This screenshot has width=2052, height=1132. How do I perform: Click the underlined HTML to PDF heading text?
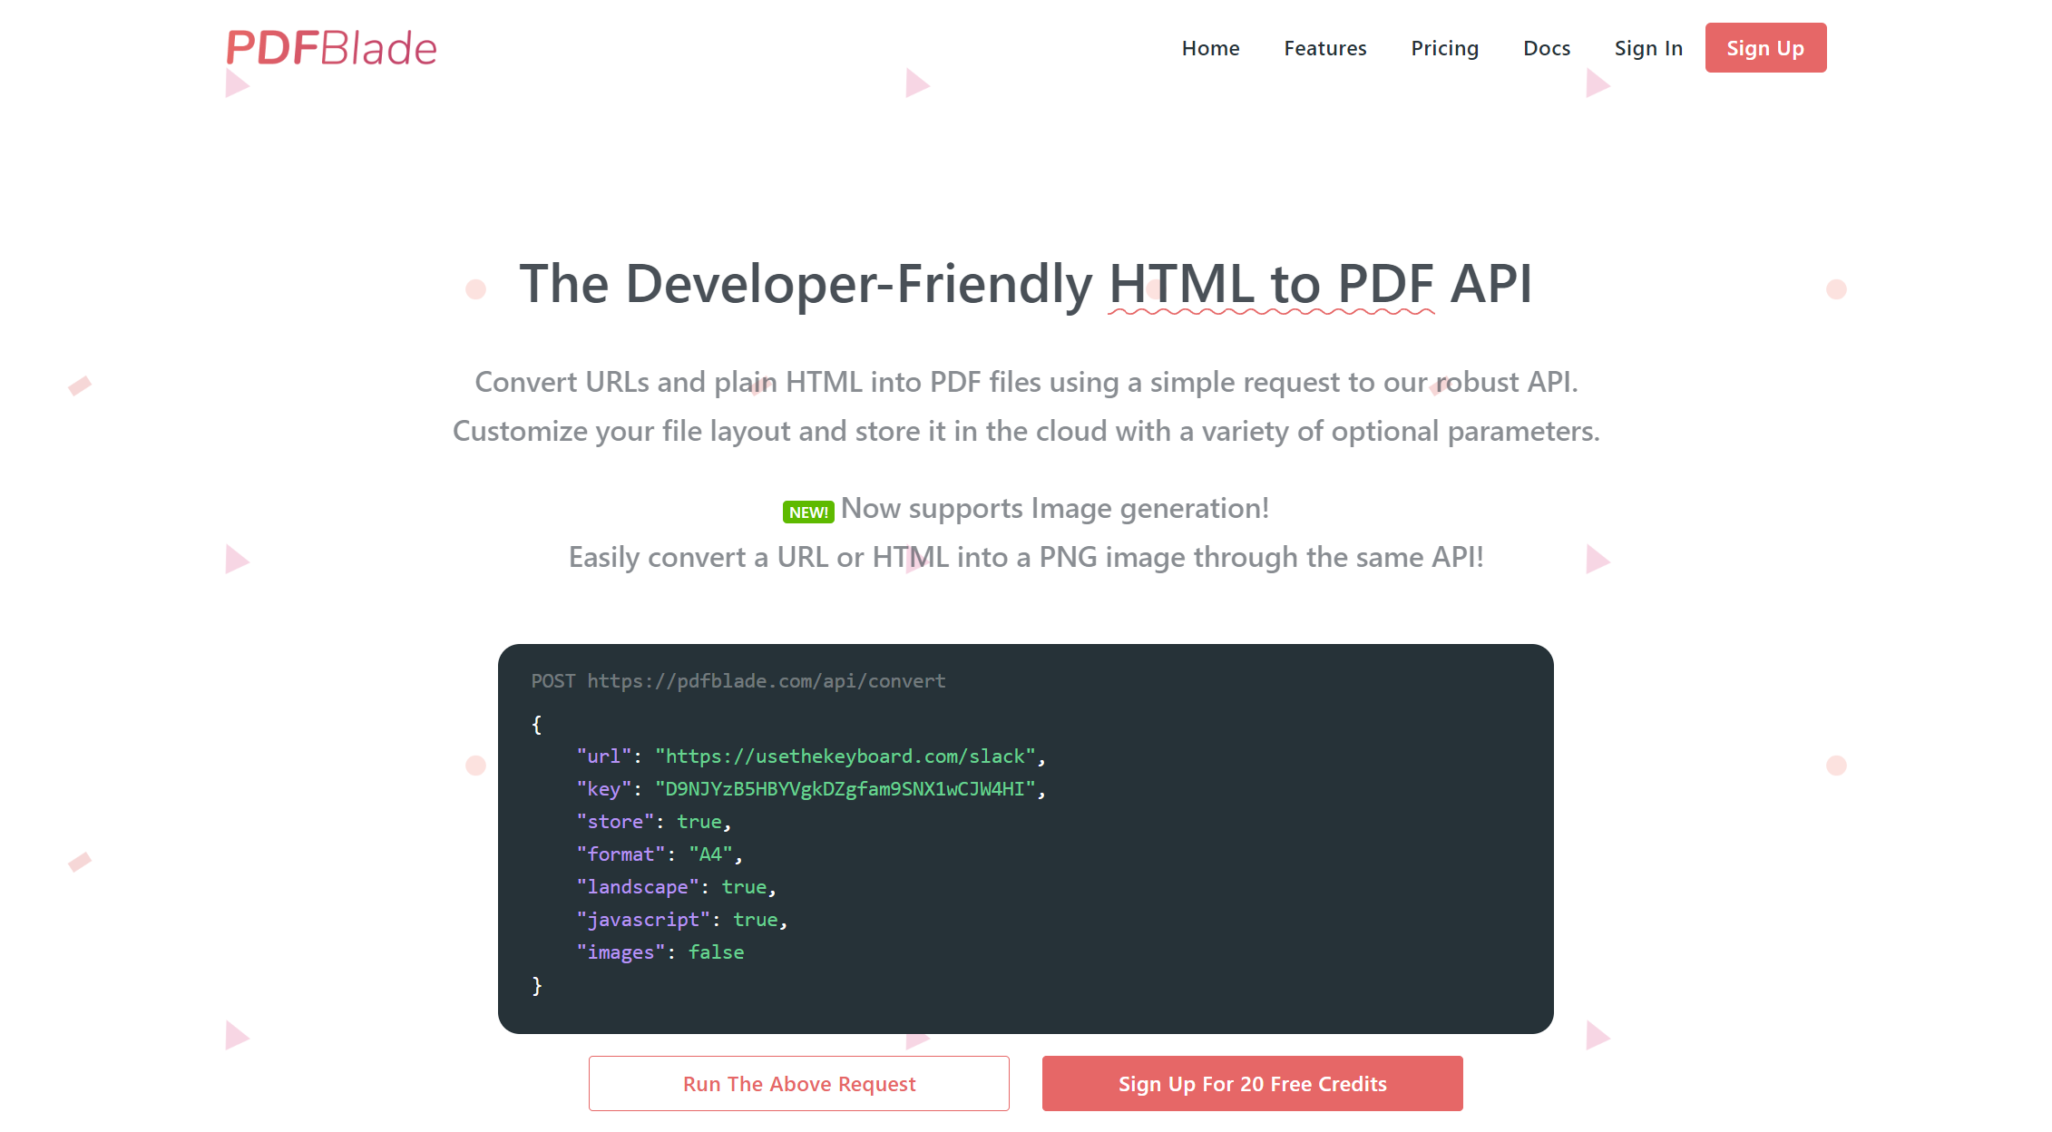pyautogui.click(x=1271, y=284)
